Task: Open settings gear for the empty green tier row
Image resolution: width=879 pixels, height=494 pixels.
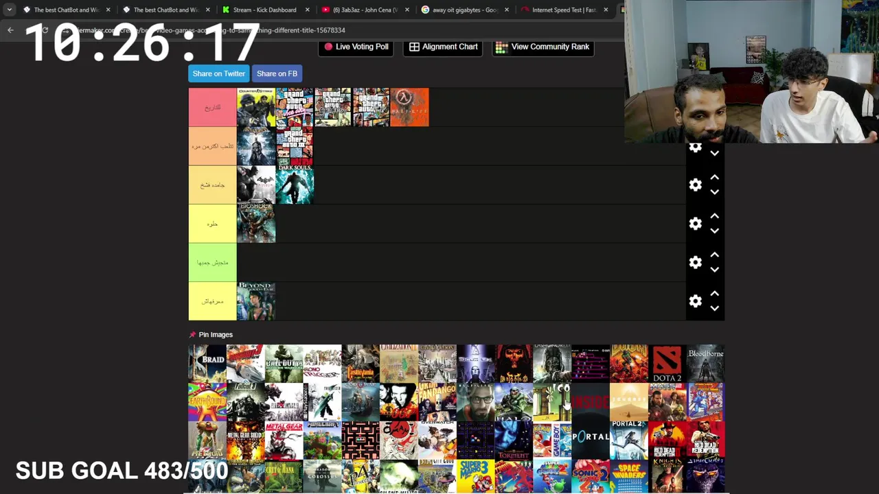Action: [x=696, y=263]
